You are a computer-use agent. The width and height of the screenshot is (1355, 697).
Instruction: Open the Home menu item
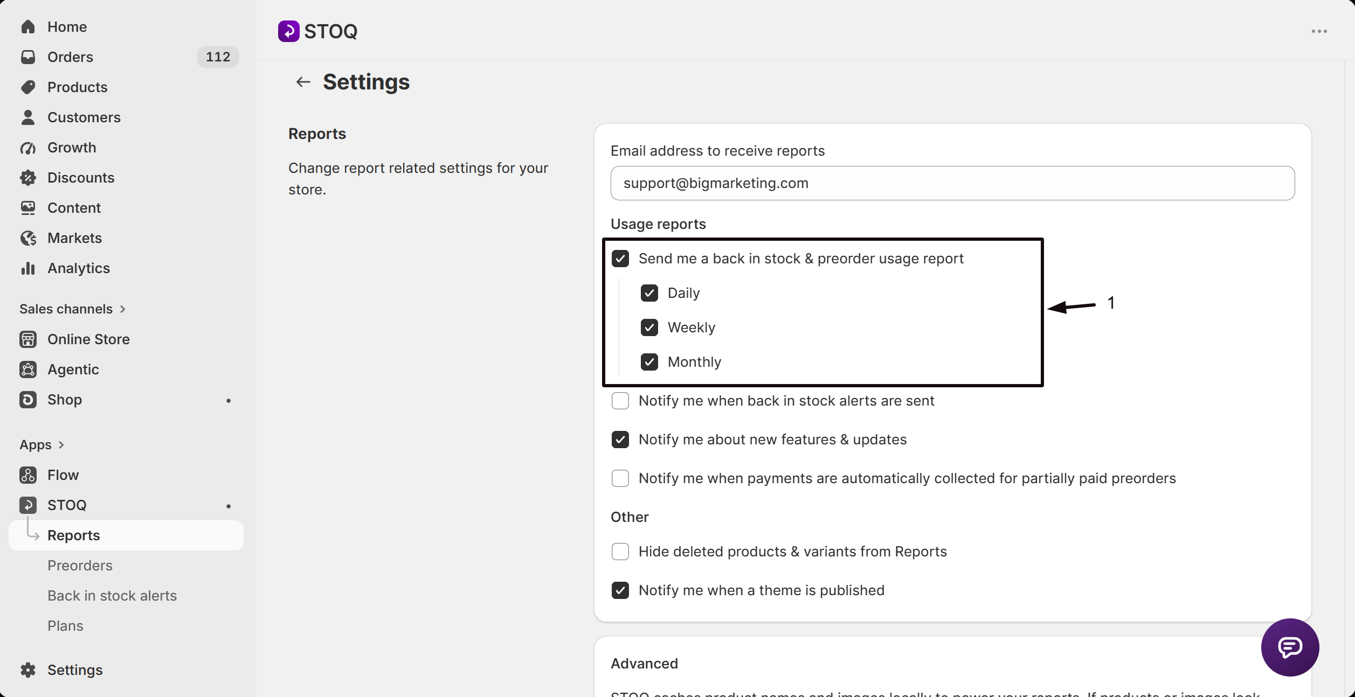[x=126, y=27]
